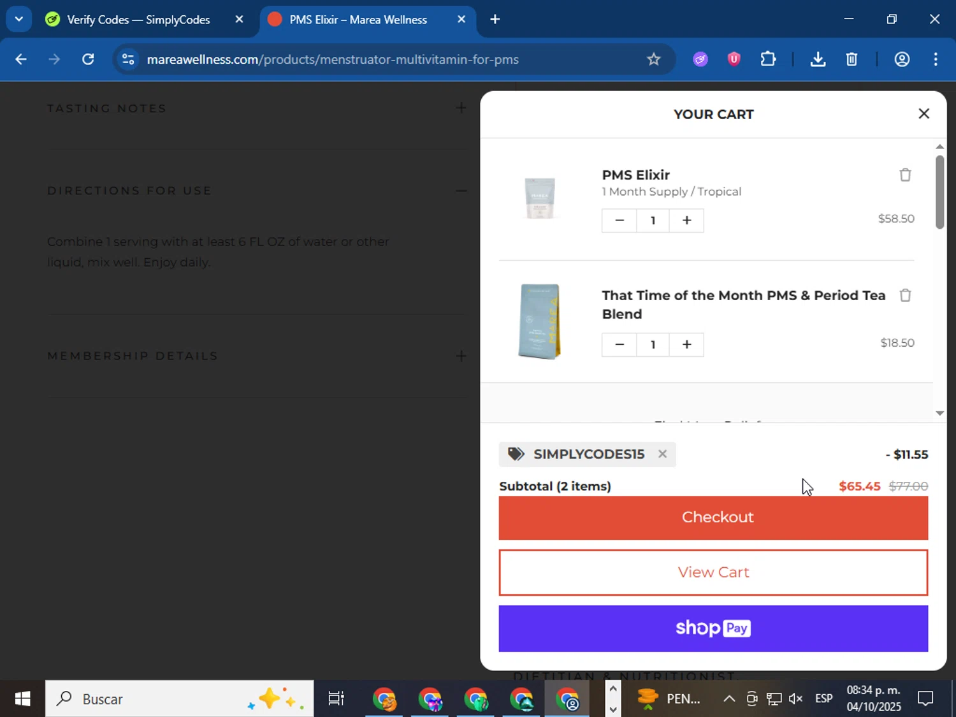This screenshot has height=717, width=956.
Task: Click the Buscar taskbar search box
Action: coord(179,699)
